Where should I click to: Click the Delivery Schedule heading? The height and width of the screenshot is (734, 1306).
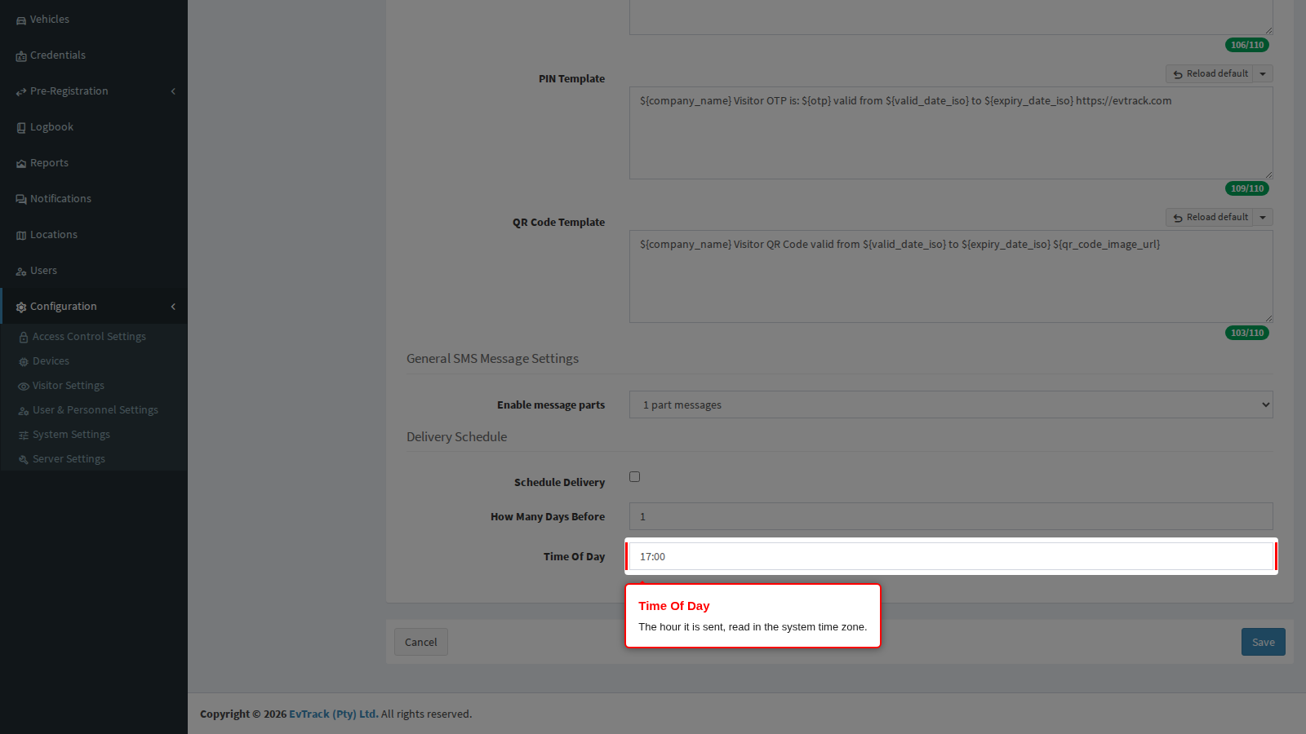pyautogui.click(x=456, y=436)
